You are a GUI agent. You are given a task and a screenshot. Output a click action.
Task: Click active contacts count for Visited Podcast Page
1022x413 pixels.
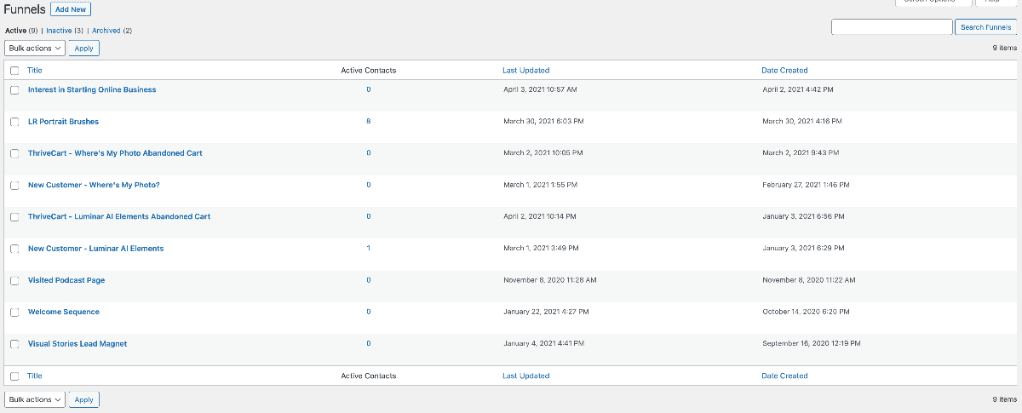point(369,280)
